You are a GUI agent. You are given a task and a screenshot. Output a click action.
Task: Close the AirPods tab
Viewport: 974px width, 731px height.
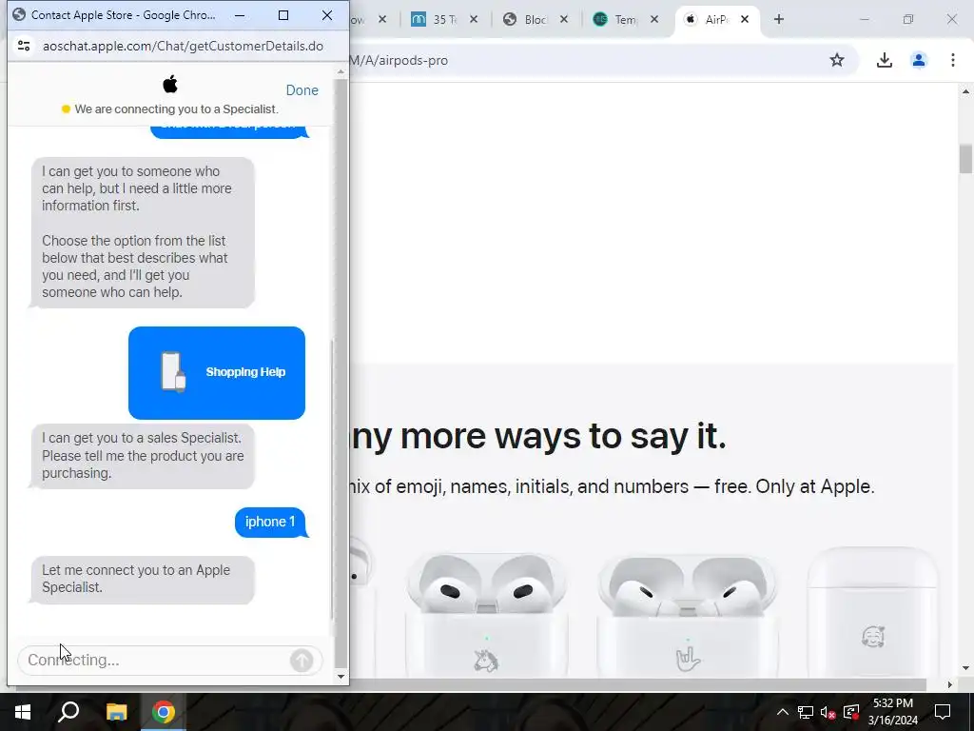pyautogui.click(x=745, y=20)
